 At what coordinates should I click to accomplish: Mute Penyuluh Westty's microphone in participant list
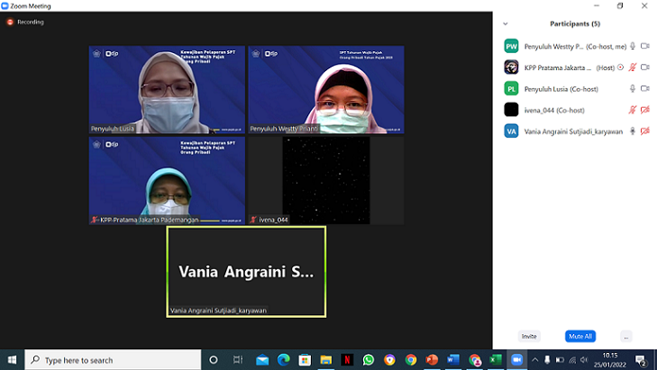633,46
